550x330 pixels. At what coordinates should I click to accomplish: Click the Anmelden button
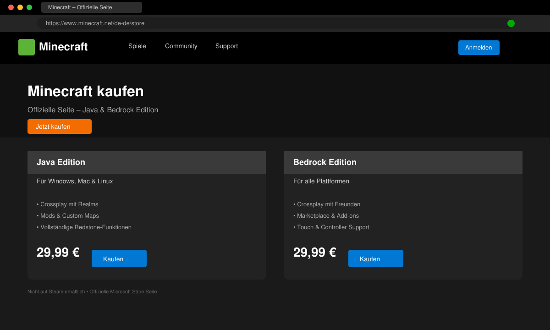pos(479,48)
